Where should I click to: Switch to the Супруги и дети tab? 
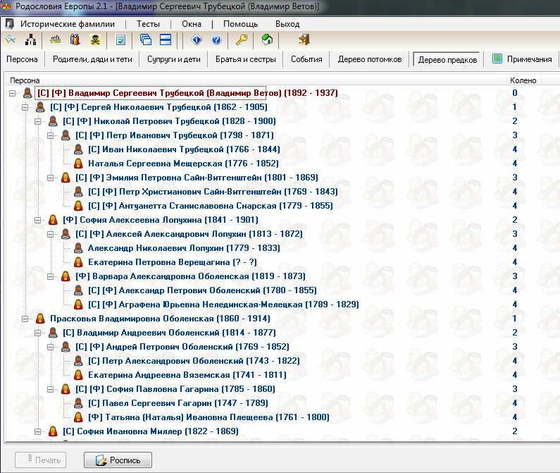[174, 59]
